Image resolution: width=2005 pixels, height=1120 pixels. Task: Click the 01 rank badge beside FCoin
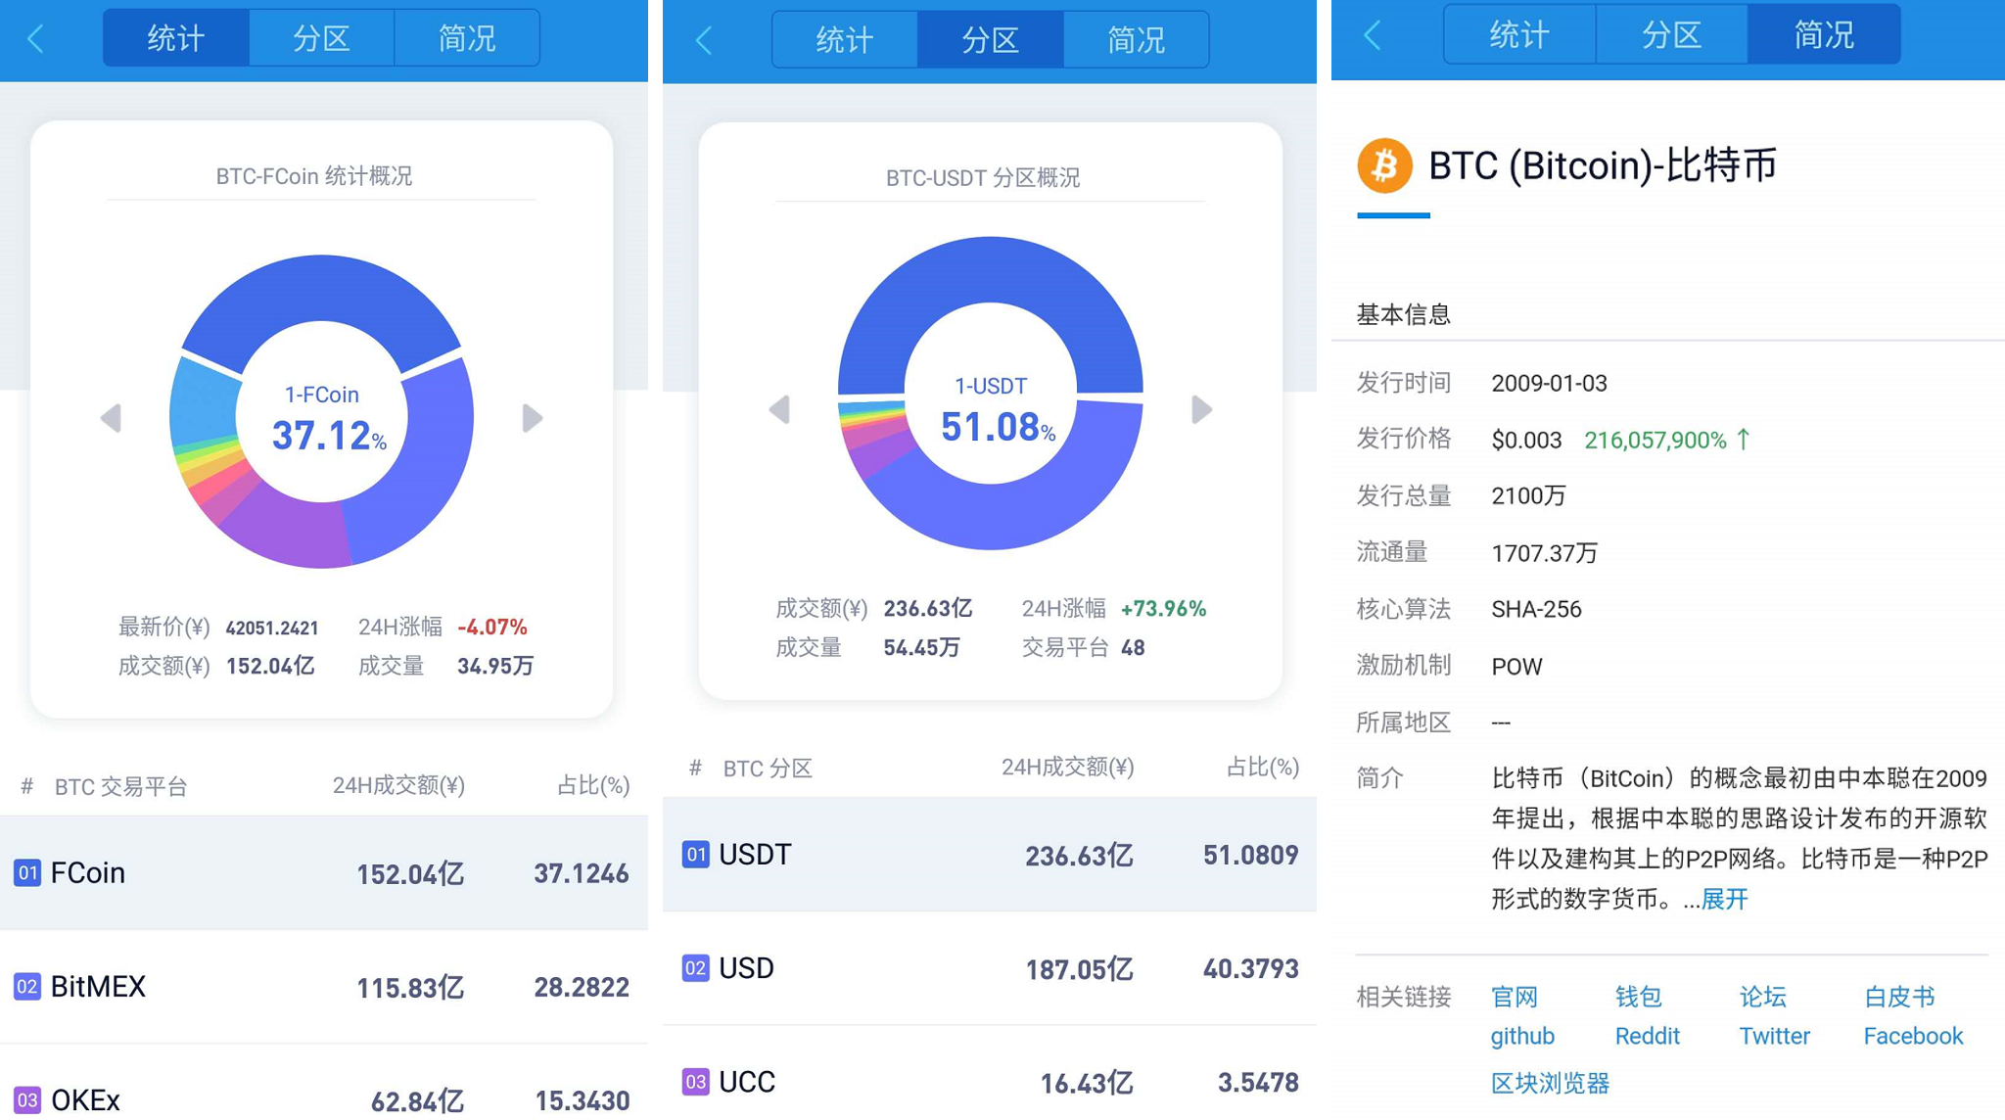[27, 872]
